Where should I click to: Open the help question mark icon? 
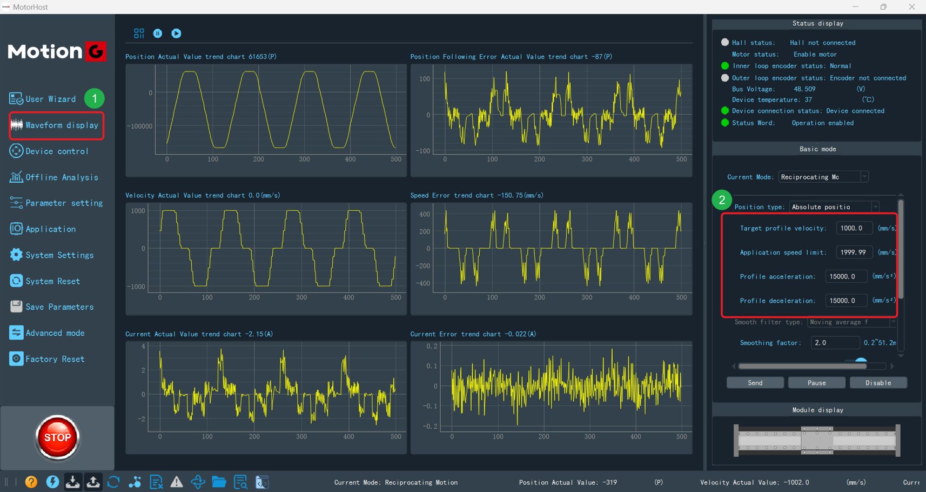[31, 482]
